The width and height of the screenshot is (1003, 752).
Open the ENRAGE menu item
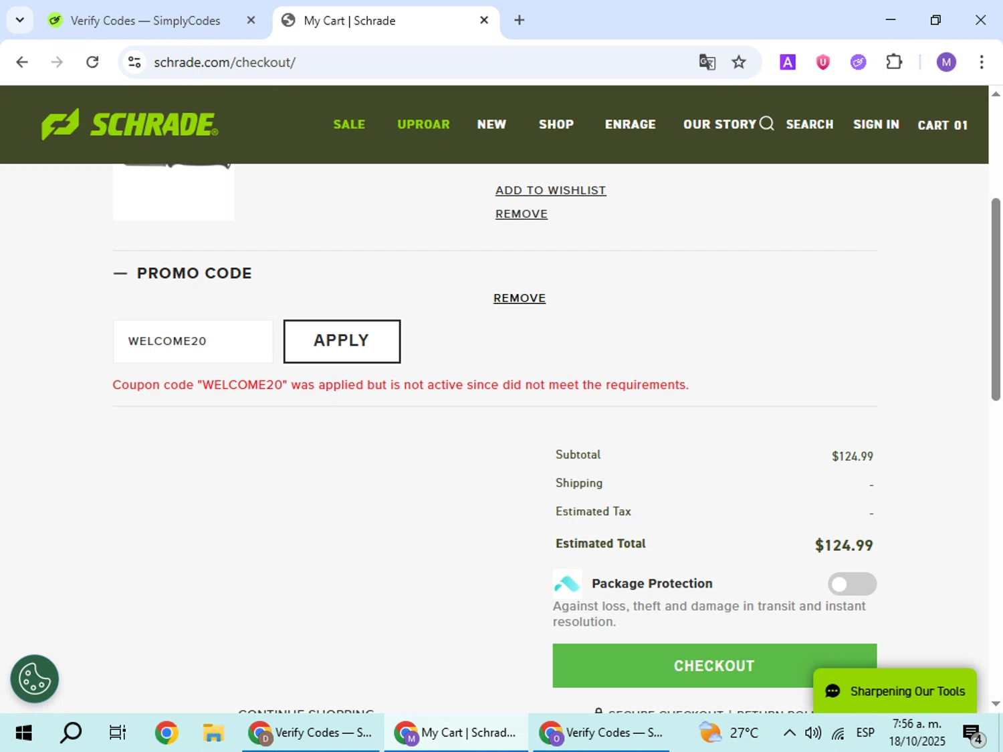point(630,124)
